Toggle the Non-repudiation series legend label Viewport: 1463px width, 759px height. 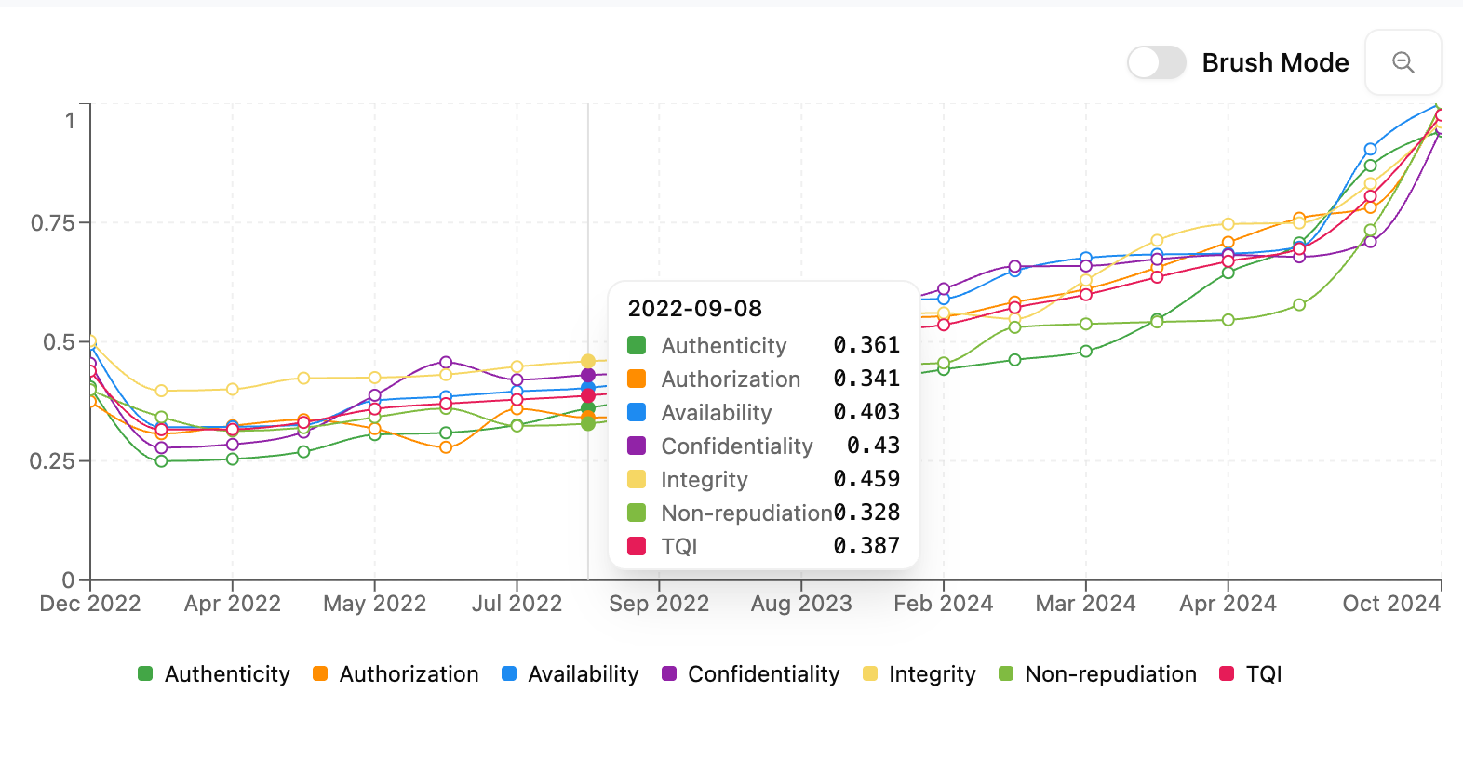pyautogui.click(x=1110, y=674)
